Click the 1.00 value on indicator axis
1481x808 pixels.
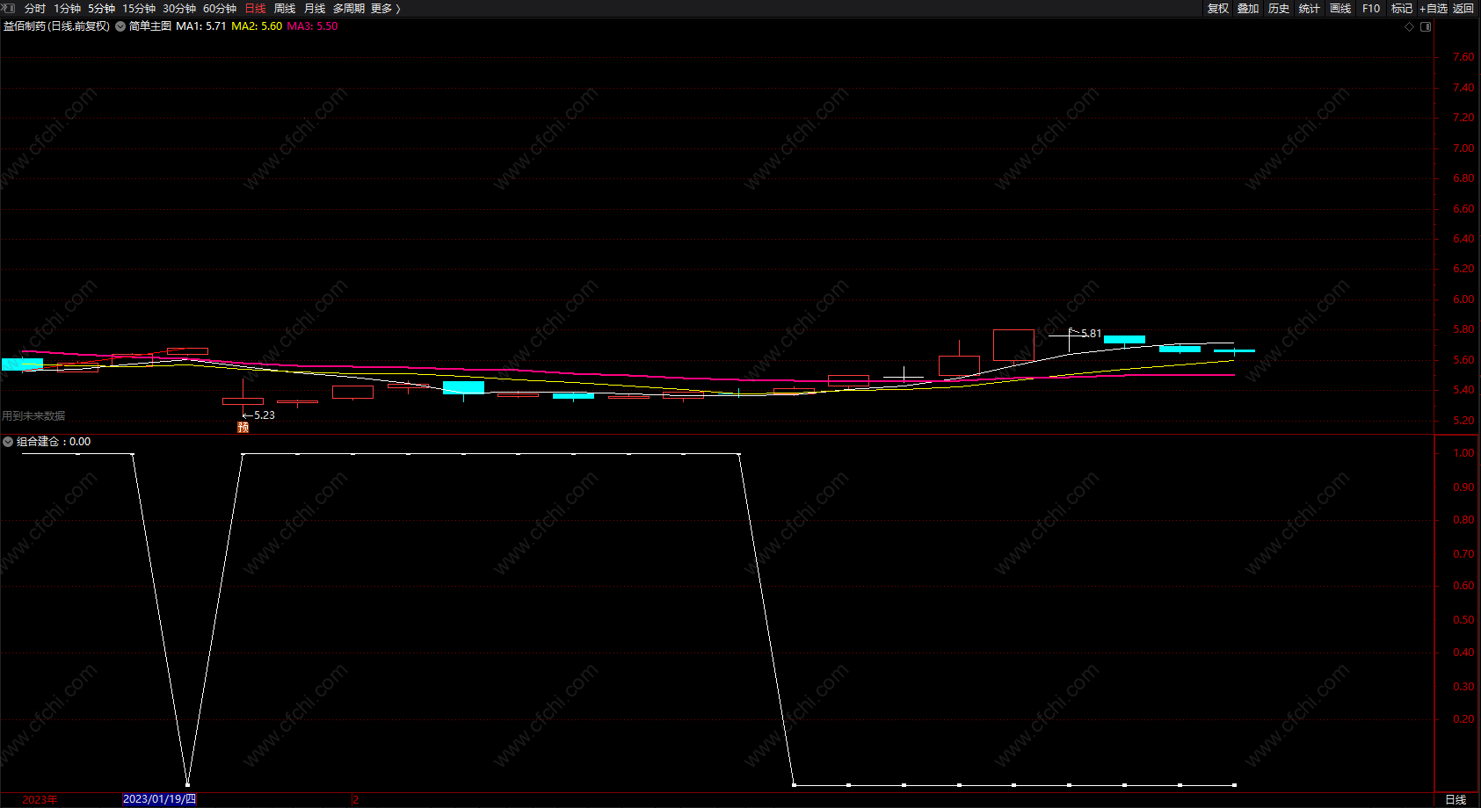[x=1463, y=453]
